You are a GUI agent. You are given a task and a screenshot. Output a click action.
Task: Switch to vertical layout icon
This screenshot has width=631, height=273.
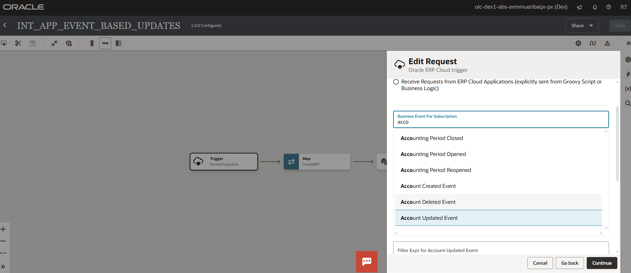pos(92,43)
